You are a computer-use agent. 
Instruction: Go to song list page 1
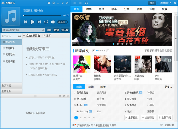[76, 117]
